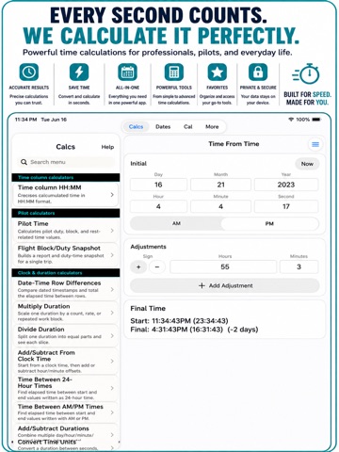Click the 11:34 PM status bar clock

(25, 120)
